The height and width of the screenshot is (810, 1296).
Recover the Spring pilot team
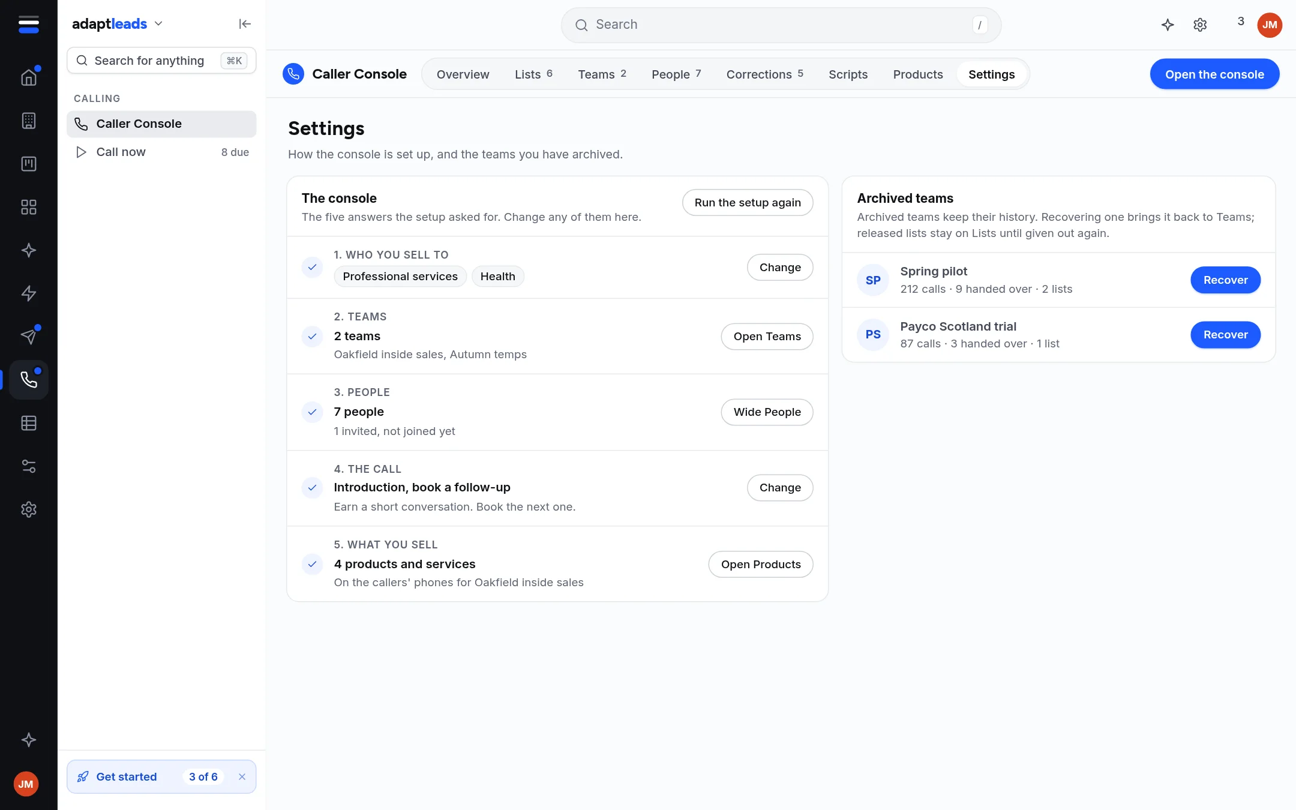[1225, 280]
